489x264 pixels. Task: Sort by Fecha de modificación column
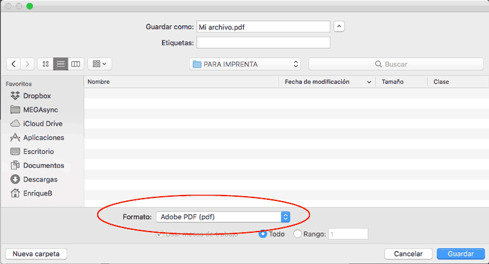tap(328, 82)
